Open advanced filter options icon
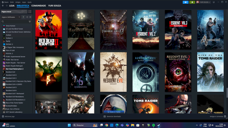 coord(30,21)
